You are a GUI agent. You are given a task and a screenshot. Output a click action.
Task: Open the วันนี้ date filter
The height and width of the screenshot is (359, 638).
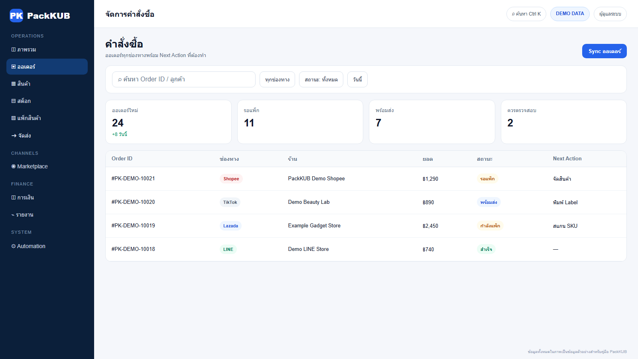coord(357,79)
